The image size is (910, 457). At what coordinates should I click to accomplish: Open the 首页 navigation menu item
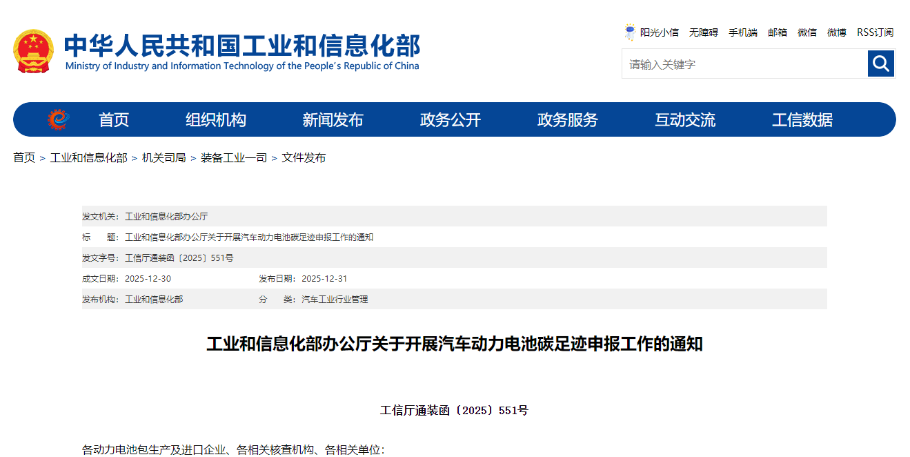point(114,119)
